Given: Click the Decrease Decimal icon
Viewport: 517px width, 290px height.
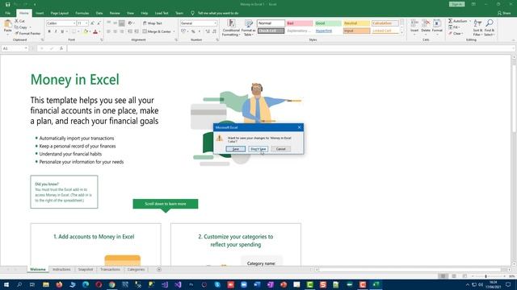Looking at the screenshot, I should (214, 31).
